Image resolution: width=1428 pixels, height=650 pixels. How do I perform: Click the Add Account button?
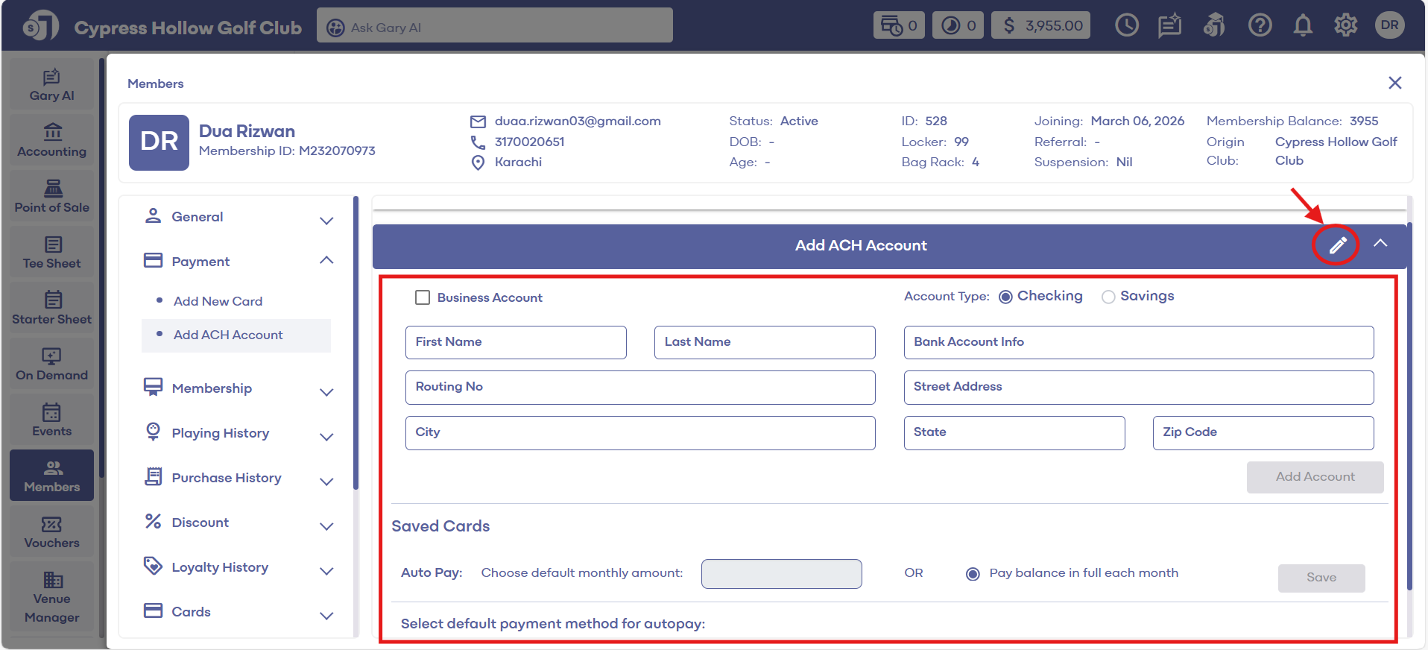1315,477
